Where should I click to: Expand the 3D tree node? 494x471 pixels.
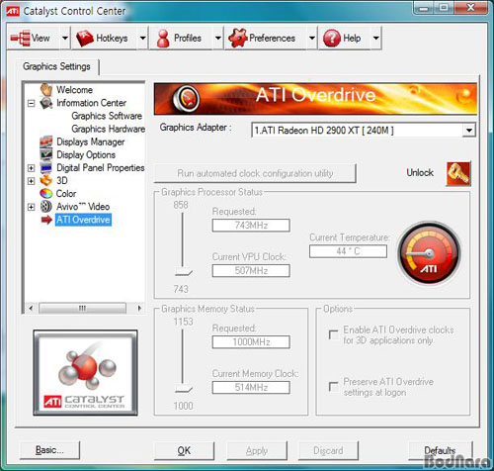click(x=31, y=181)
